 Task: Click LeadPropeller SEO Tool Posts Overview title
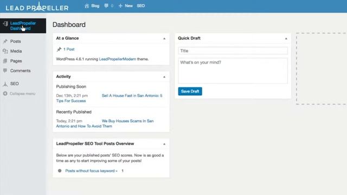[95, 144]
